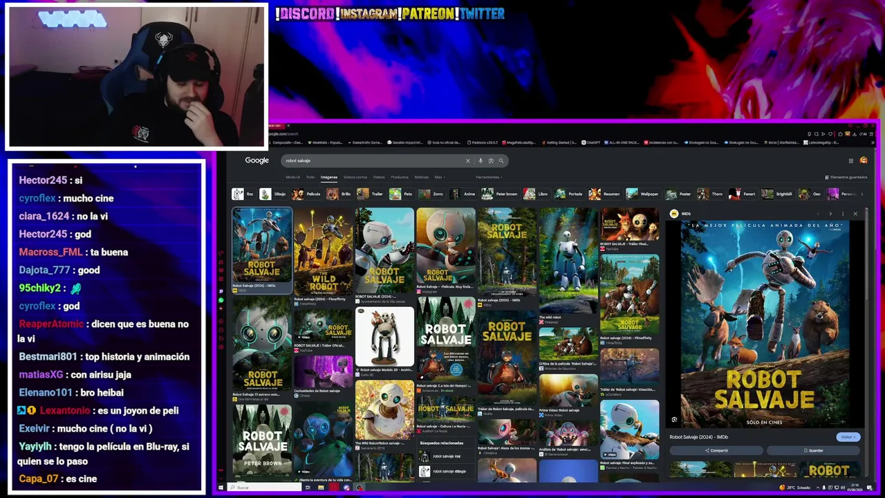
Task: Filter images by the Wallpaper chip
Action: point(643,194)
